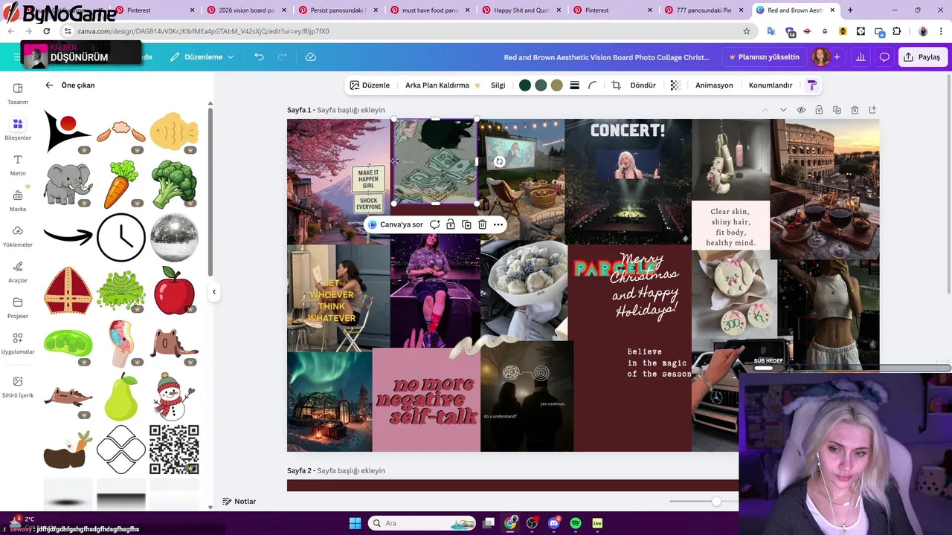The width and height of the screenshot is (952, 535).
Task: Open more options in floating toolbar
Action: tap(498, 224)
